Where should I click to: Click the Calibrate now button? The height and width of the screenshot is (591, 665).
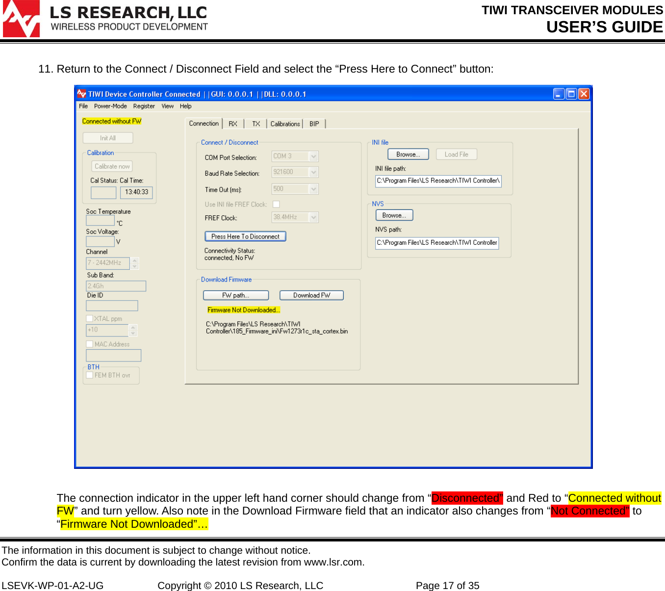point(112,166)
